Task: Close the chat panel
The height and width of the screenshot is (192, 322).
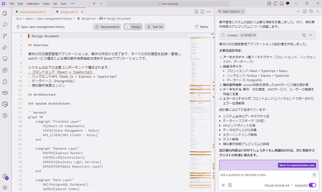Action: [318, 11]
